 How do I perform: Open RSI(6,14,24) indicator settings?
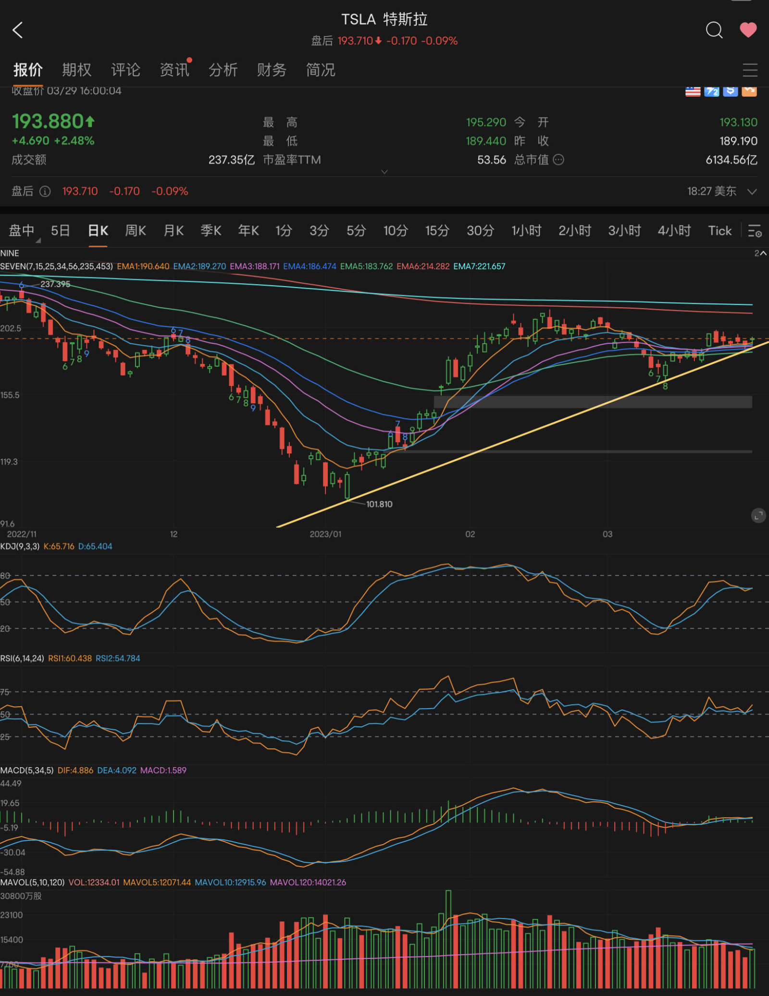pyautogui.click(x=22, y=659)
